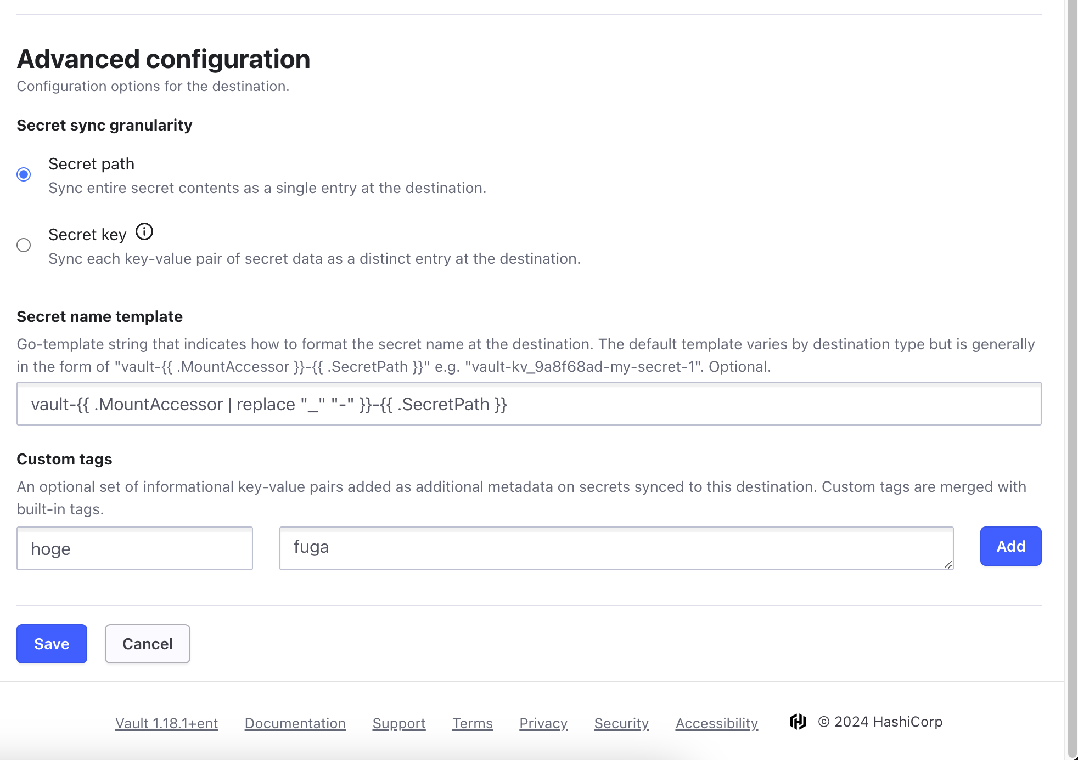Click the Secret name template field
The image size is (1078, 760).
[529, 404]
